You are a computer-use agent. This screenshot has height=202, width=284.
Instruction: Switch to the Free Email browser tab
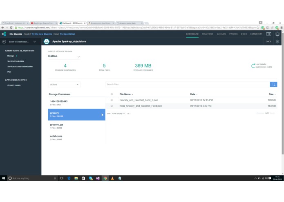[x=15, y=23]
